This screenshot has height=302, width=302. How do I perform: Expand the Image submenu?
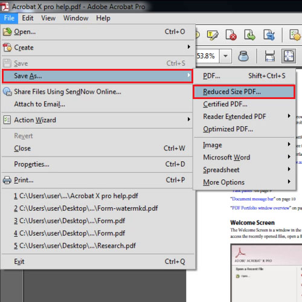click(289, 144)
